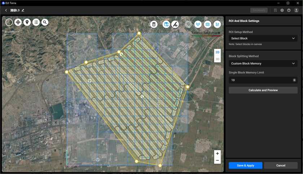Open the list icon on map toolbar
Screen dimensions: 303x174
click(x=36, y=22)
